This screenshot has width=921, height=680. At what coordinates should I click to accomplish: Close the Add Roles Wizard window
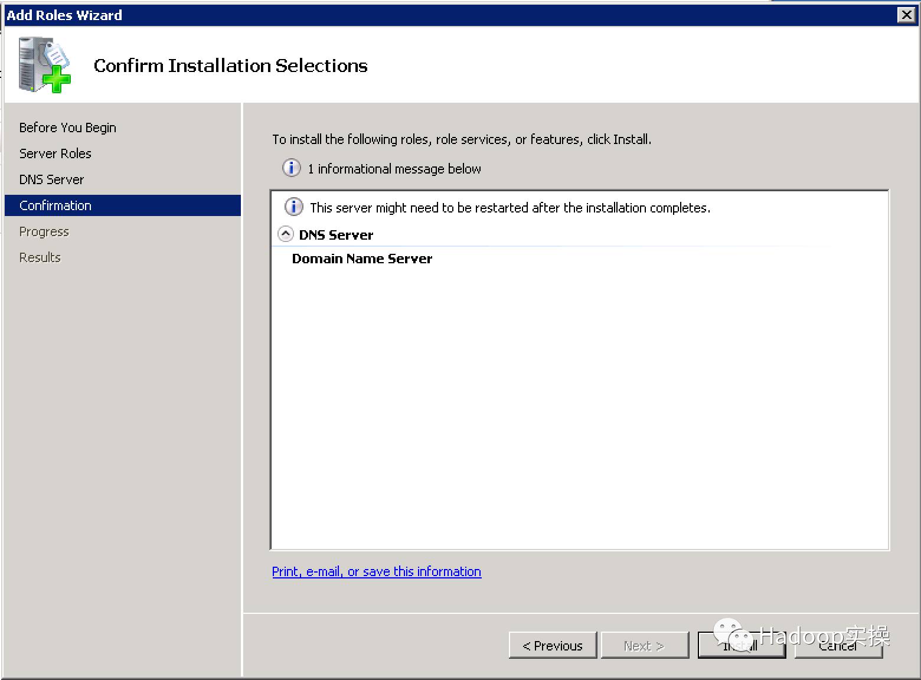[906, 15]
